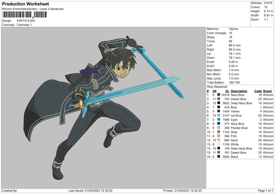This screenshot has width=275, height=194.
Task: Click the "N#" column header
Action: [x=214, y=91]
